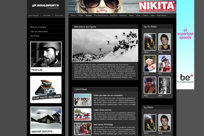Click the name Tom under his photo
Image resolution: width=204 pixels, height=136 pixels.
160,74
